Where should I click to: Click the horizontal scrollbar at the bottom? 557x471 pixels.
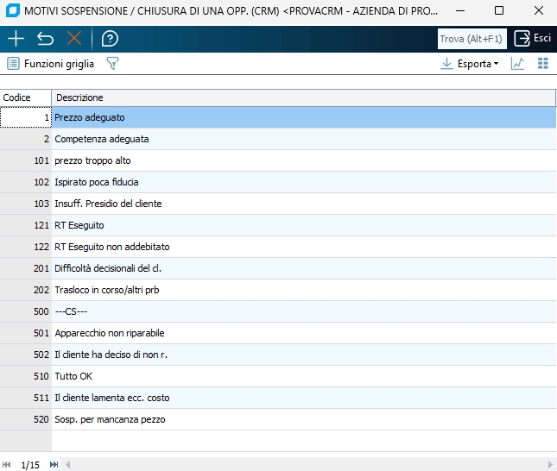(302, 464)
